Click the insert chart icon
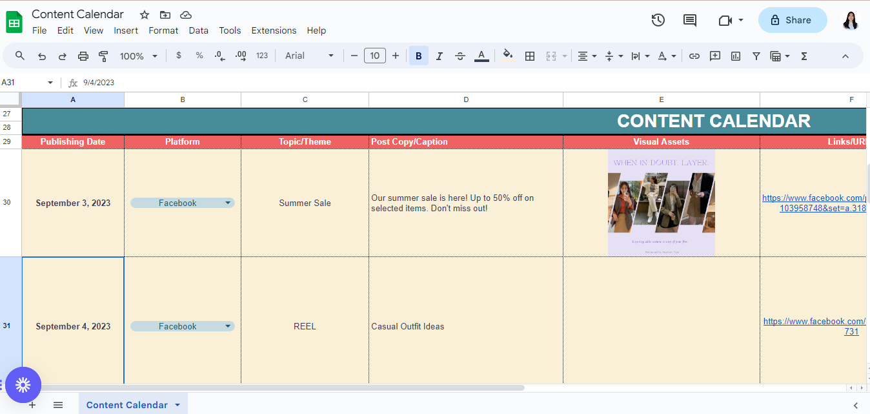The image size is (870, 414). pos(736,56)
